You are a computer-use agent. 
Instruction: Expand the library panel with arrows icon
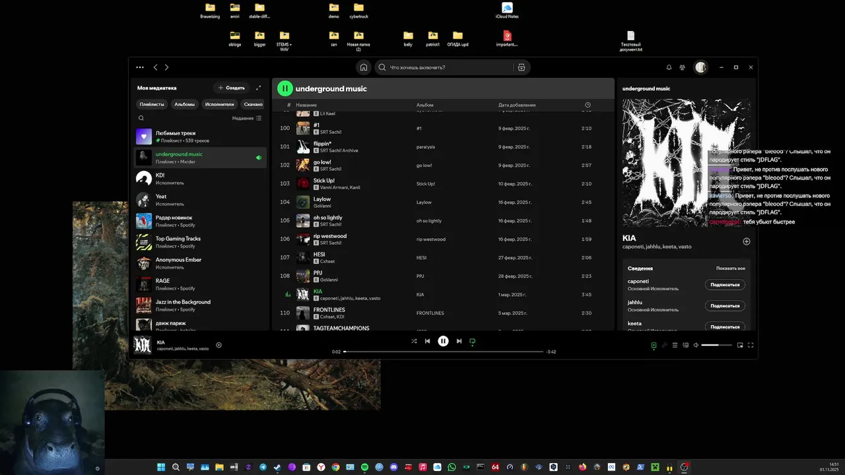[x=259, y=88]
